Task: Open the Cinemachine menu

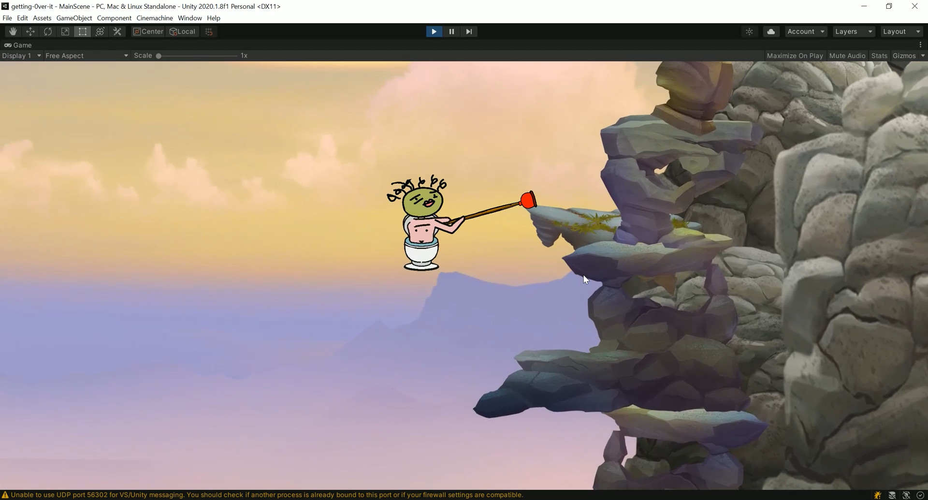Action: pos(155,18)
